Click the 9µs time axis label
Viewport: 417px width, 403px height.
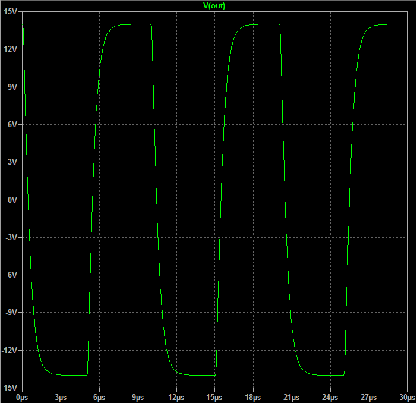pyautogui.click(x=138, y=398)
